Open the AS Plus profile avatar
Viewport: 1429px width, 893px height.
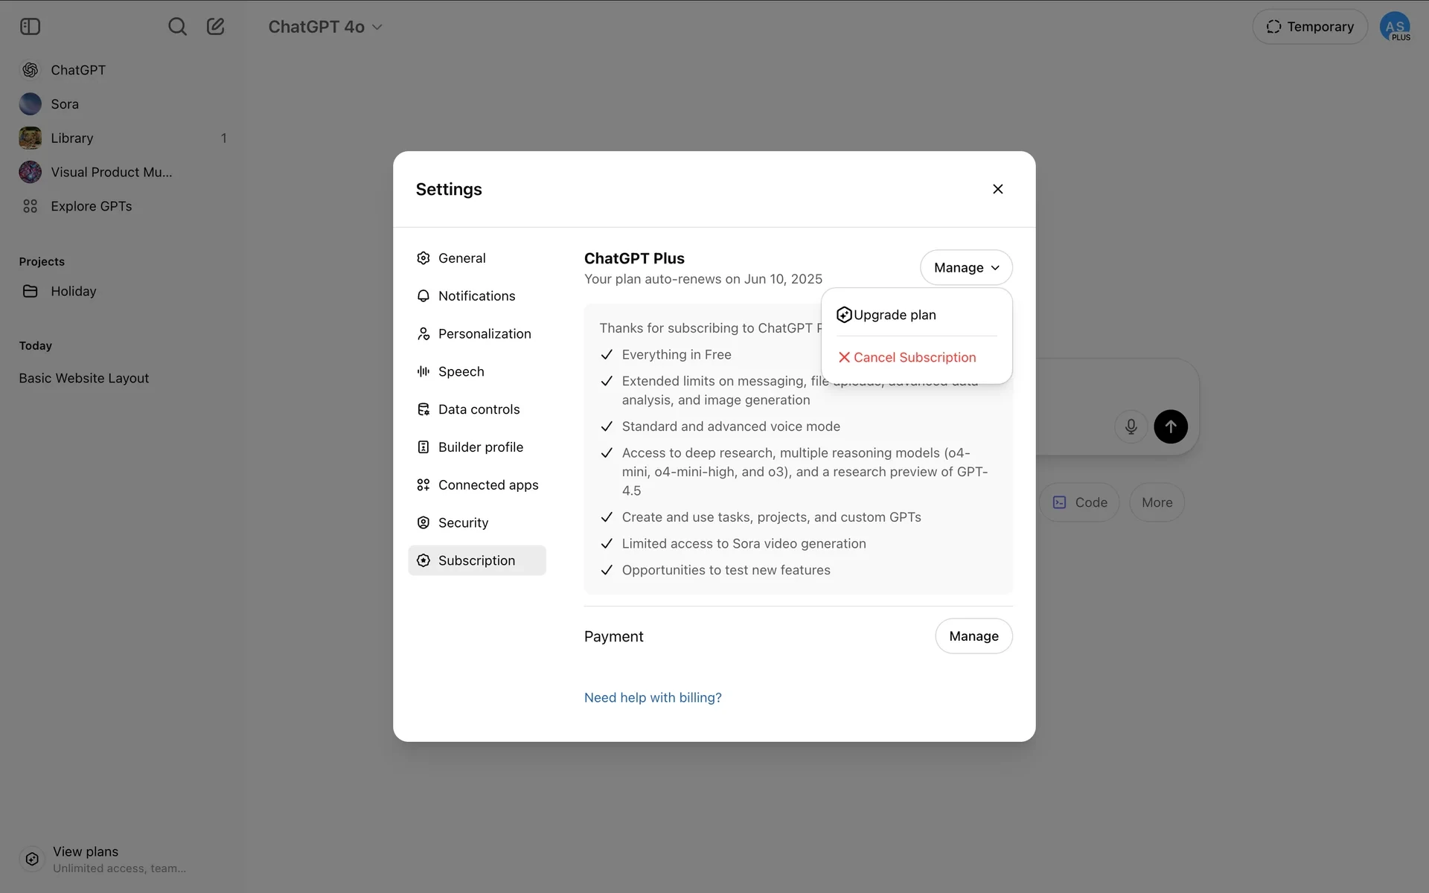click(1395, 27)
